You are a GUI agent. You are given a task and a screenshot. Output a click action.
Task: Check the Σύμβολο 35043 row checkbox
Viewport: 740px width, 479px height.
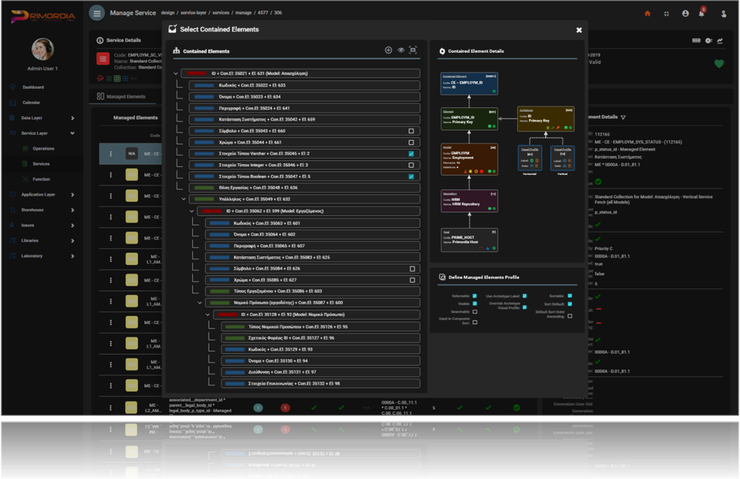tap(411, 131)
